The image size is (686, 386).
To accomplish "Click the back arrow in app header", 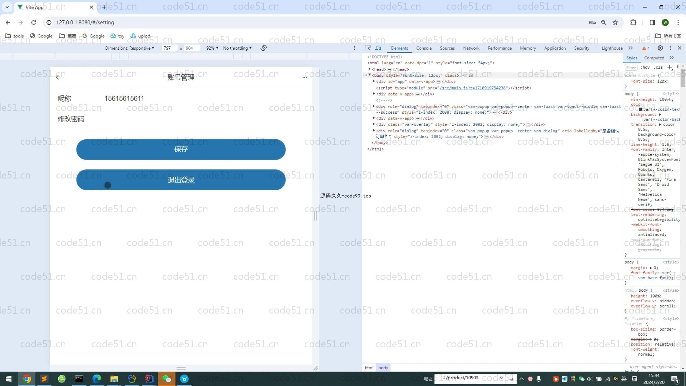I will pos(57,77).
